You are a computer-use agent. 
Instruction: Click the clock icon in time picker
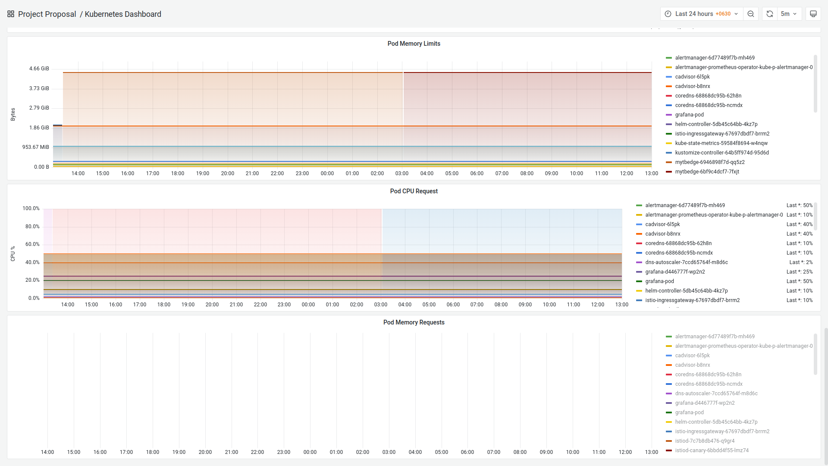click(x=668, y=14)
